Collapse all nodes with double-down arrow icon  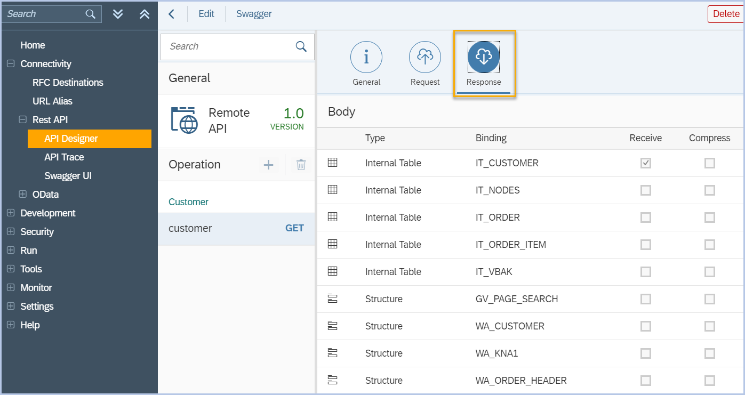[118, 14]
